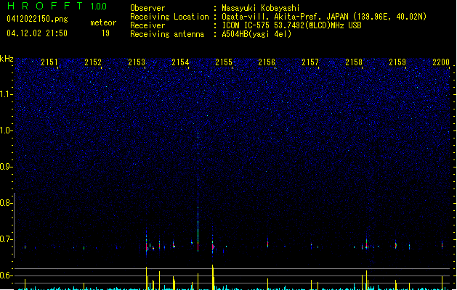
Task: Click the 2200 time marker
Action: point(441,62)
